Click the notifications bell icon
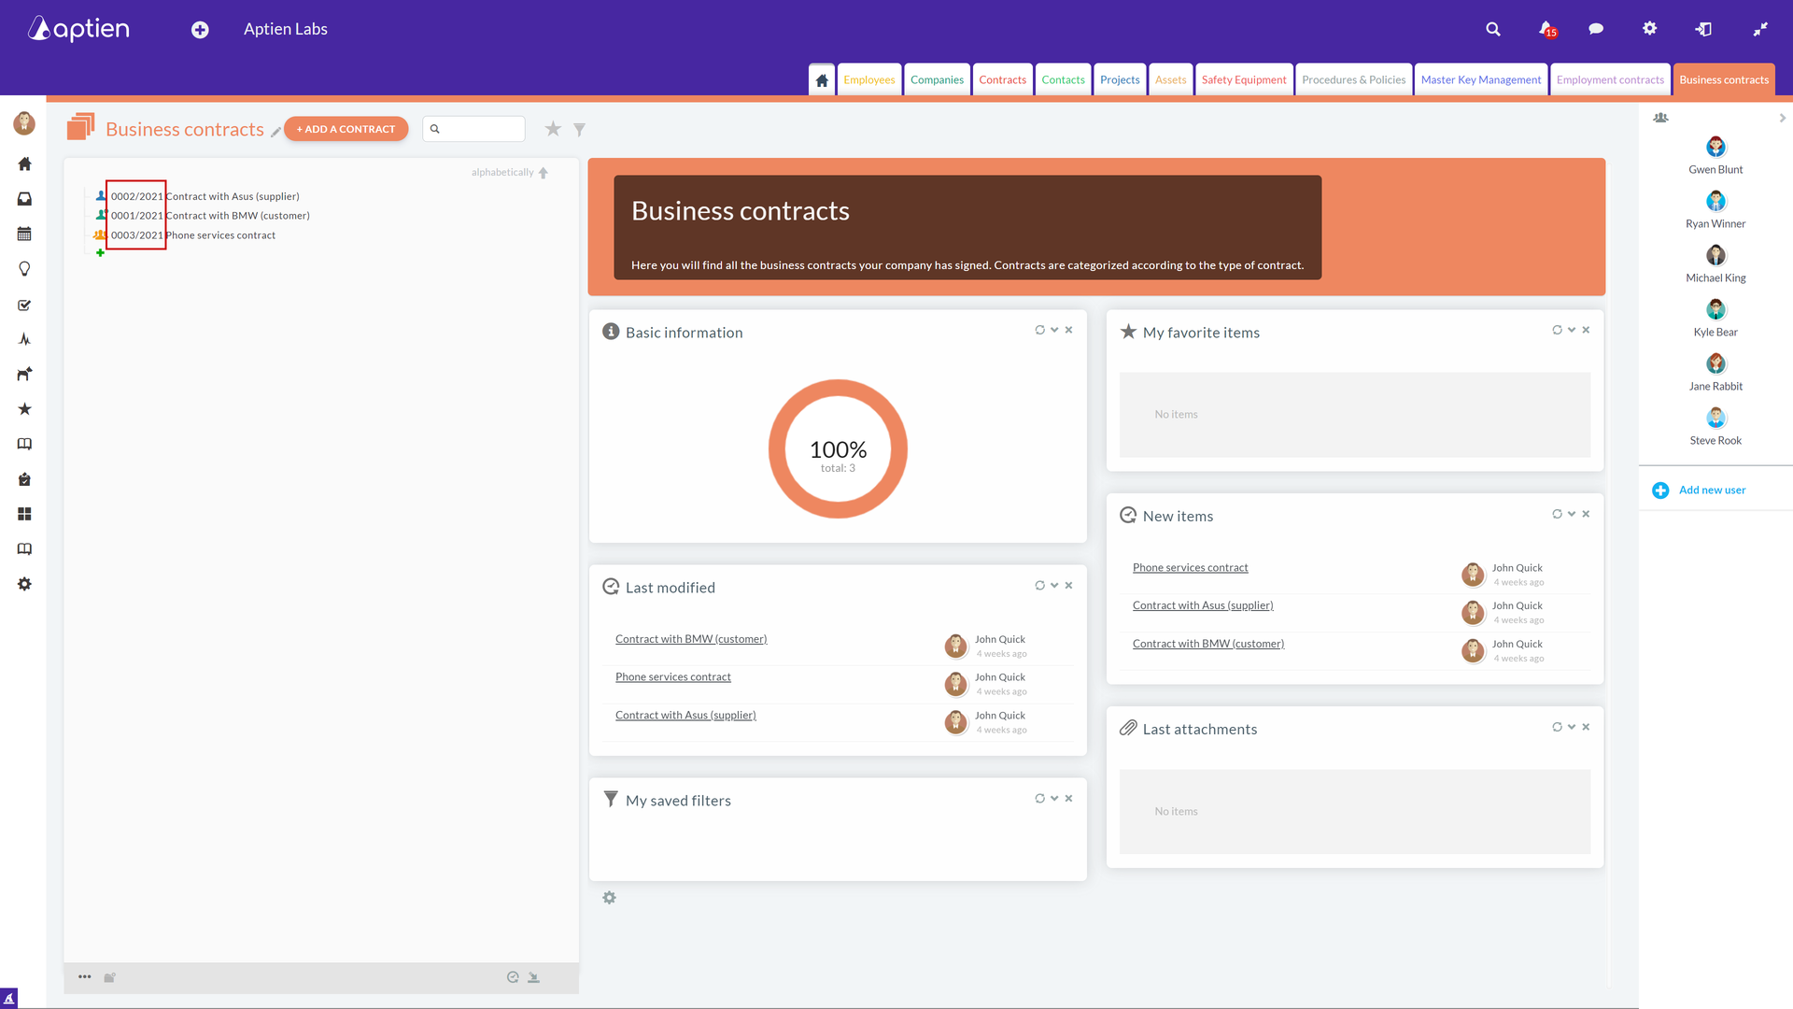1793x1009 pixels. click(x=1546, y=29)
